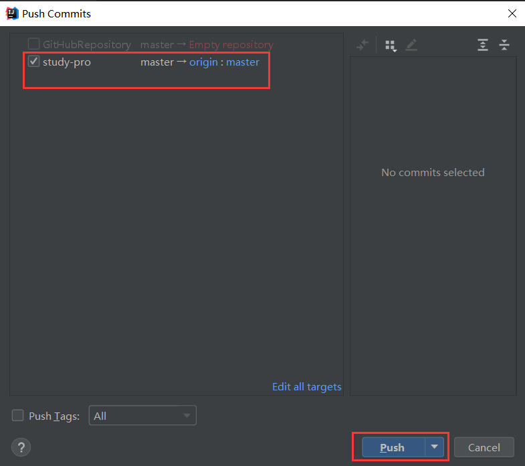Click the blue master target branch link
Viewport: 525px width, 466px height.
242,62
